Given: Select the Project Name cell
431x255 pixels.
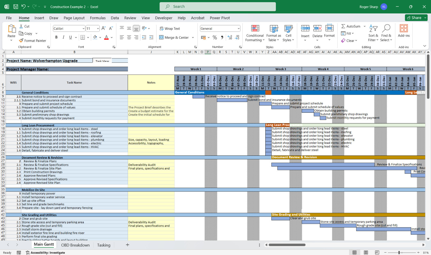Looking at the screenshot, I should (x=49, y=61).
